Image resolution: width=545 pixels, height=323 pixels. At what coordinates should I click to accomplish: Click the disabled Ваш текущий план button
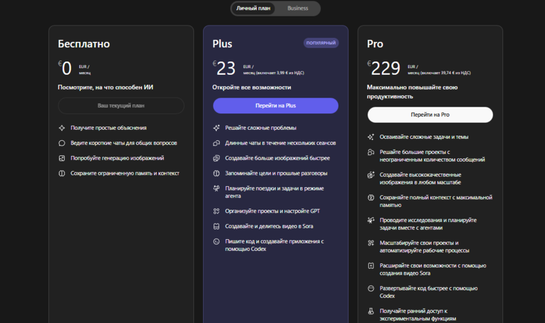pos(121,105)
